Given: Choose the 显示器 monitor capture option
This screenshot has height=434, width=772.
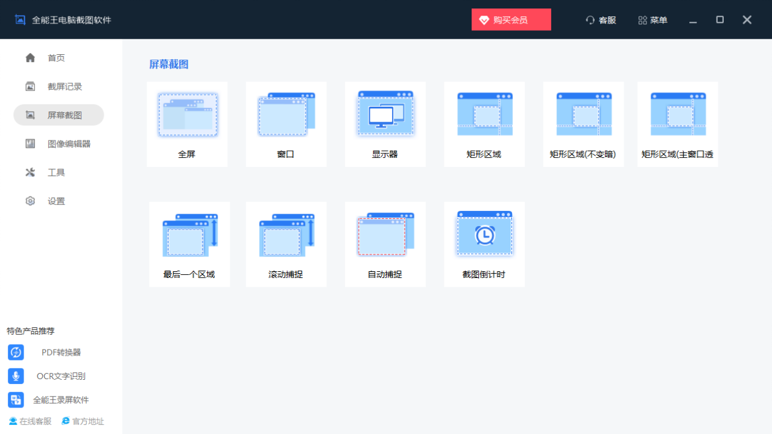Looking at the screenshot, I should pyautogui.click(x=385, y=124).
